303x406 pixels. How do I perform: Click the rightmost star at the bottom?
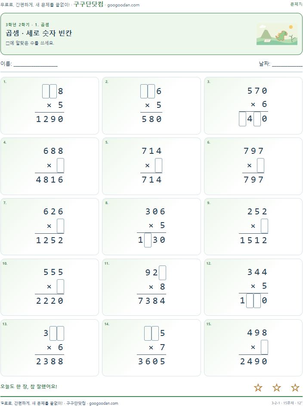pyautogui.click(x=295, y=388)
